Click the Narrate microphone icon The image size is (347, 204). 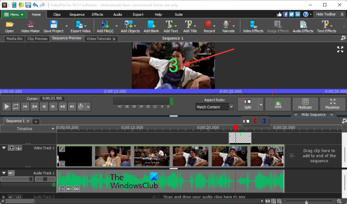click(227, 24)
